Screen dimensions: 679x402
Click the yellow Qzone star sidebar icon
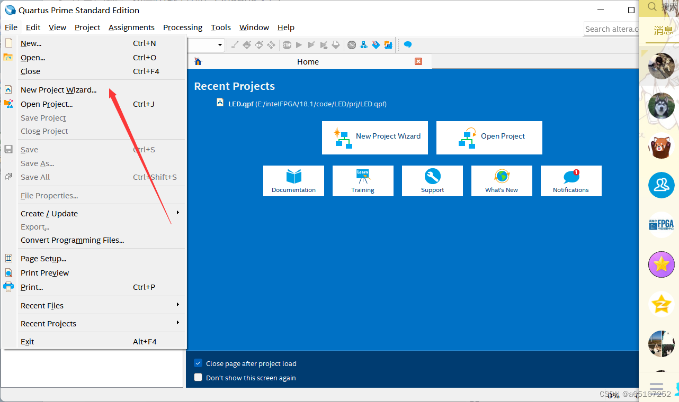click(x=661, y=304)
